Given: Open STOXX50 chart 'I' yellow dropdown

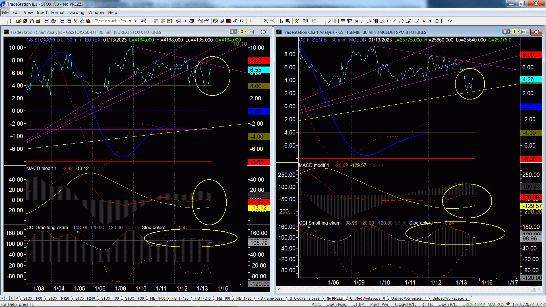Looking at the screenshot, I should pos(244,32).
